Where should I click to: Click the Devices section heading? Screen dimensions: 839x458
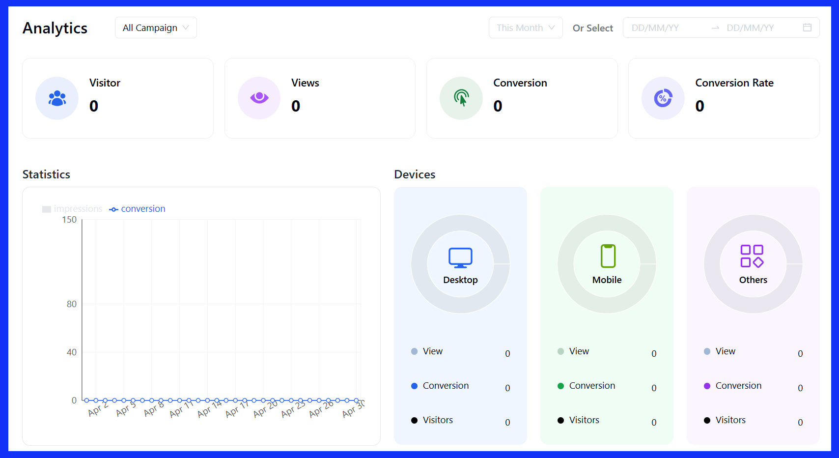click(415, 174)
